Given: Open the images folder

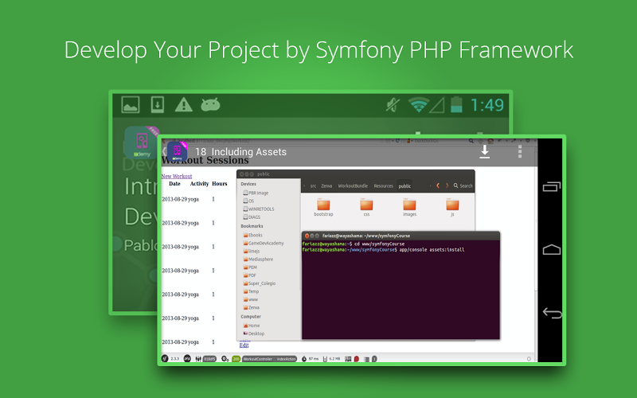Looking at the screenshot, I should pyautogui.click(x=409, y=207).
